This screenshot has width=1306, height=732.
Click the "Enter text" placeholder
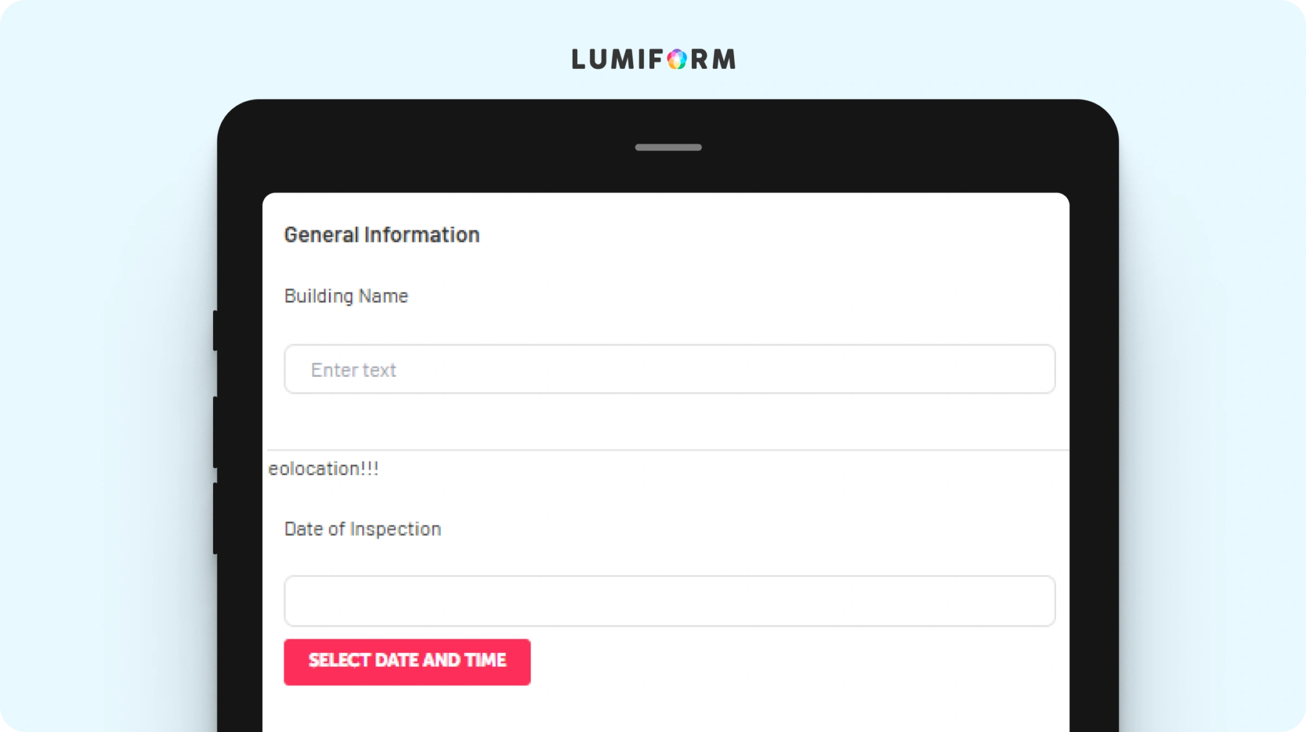pos(353,370)
